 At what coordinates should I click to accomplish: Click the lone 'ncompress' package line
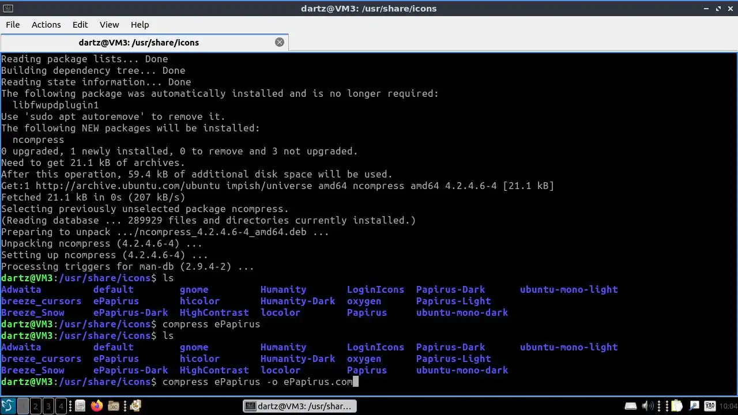pos(38,139)
